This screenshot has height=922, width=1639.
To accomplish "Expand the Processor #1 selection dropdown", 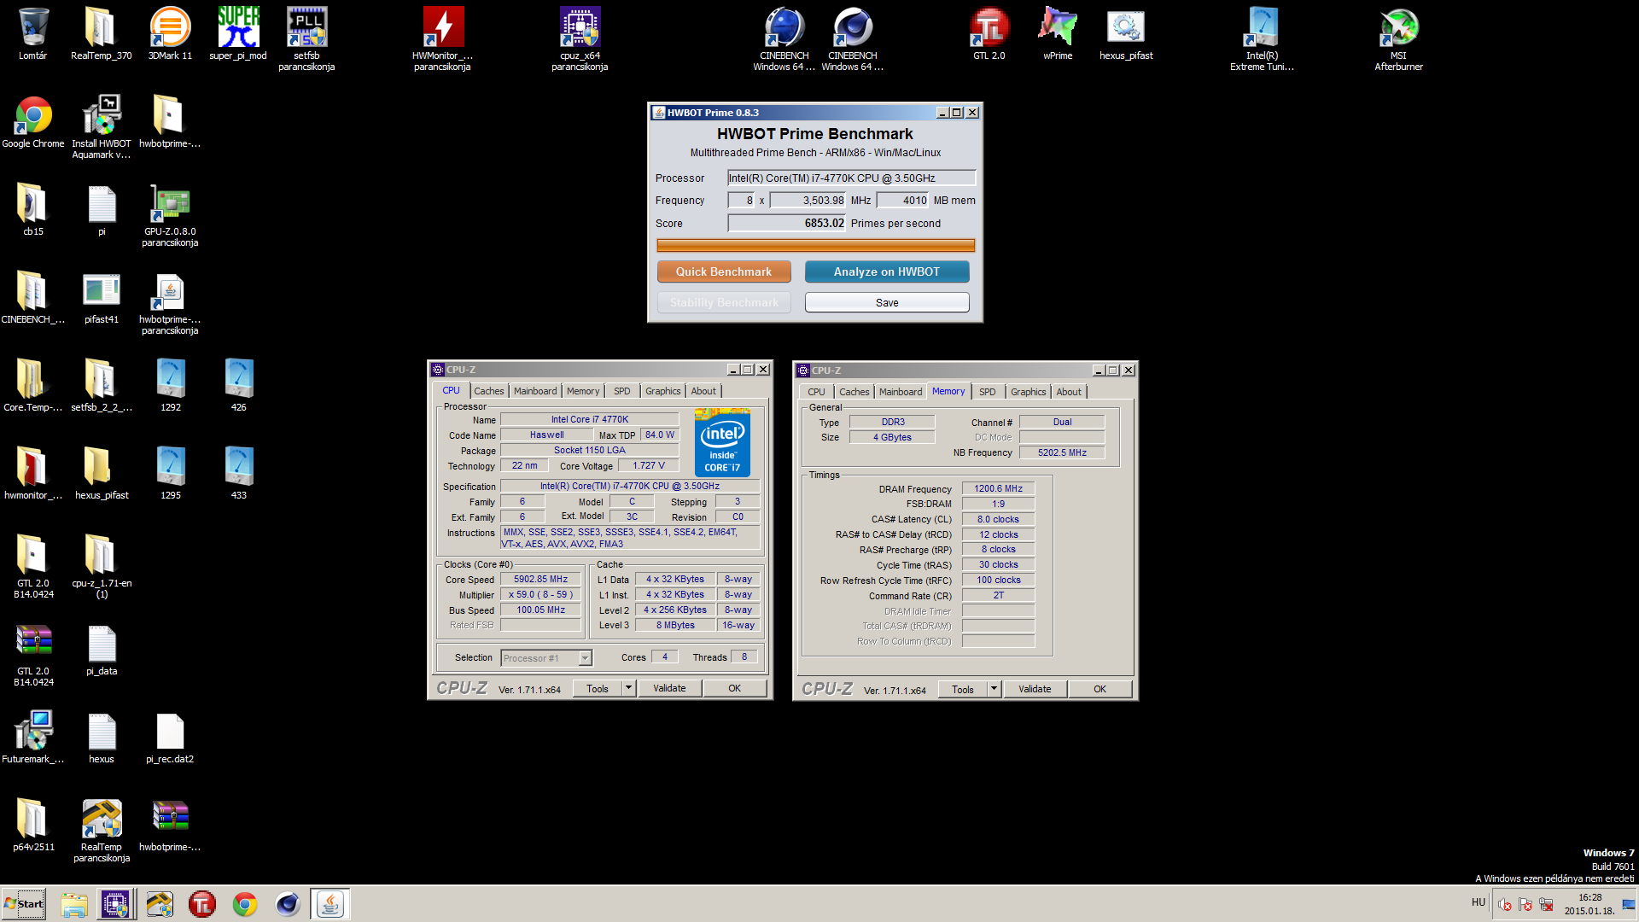I will 585,658.
